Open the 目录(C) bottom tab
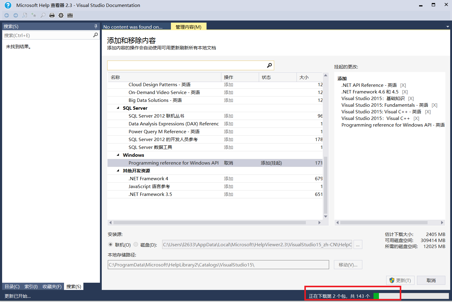Screen dimensions: 452x302 (12, 286)
